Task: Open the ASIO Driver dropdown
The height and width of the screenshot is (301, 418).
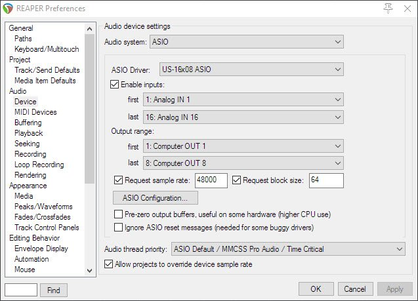Action: click(251, 70)
